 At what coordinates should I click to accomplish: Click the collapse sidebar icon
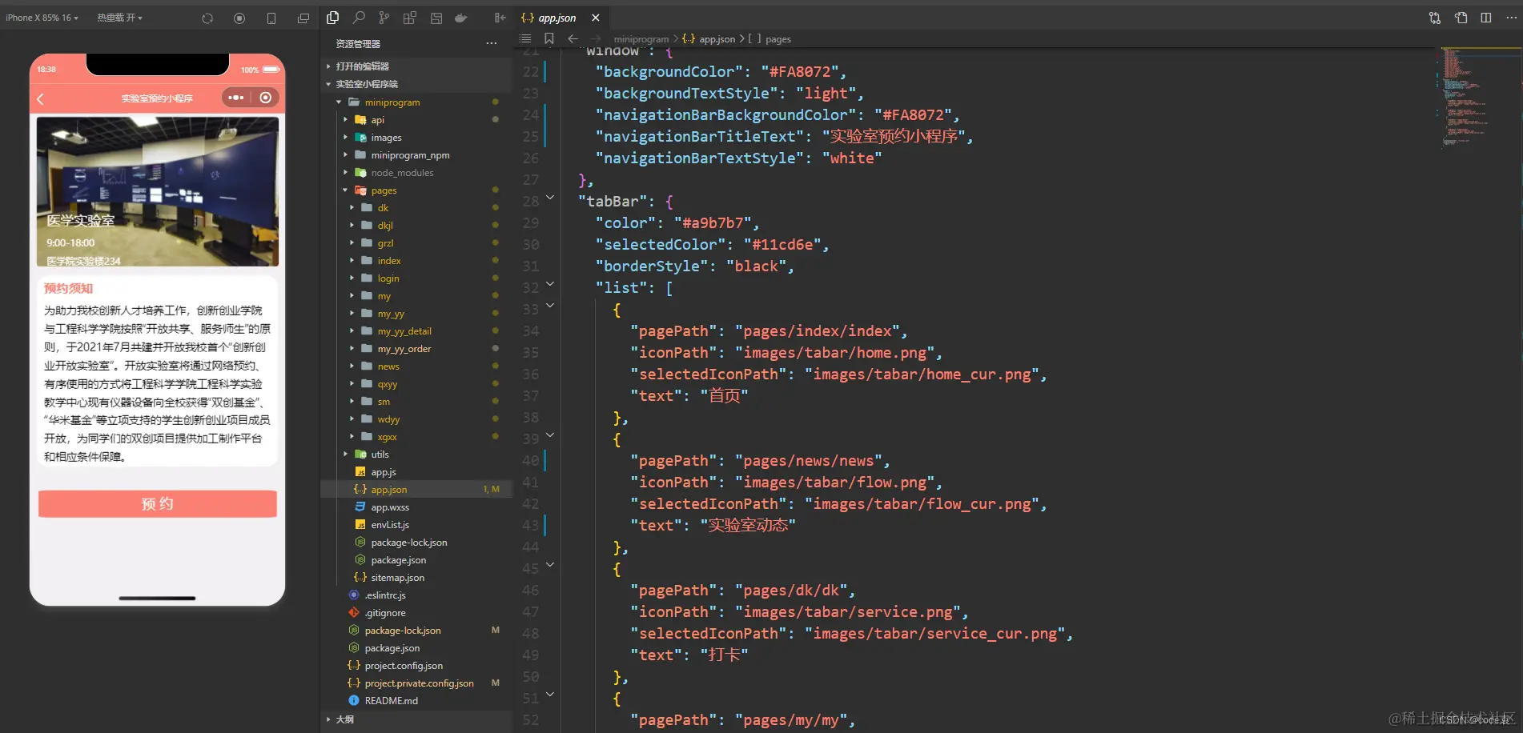500,18
